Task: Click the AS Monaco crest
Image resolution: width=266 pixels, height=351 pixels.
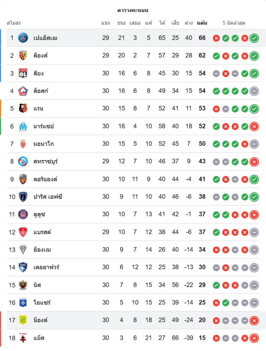Action: [23, 144]
